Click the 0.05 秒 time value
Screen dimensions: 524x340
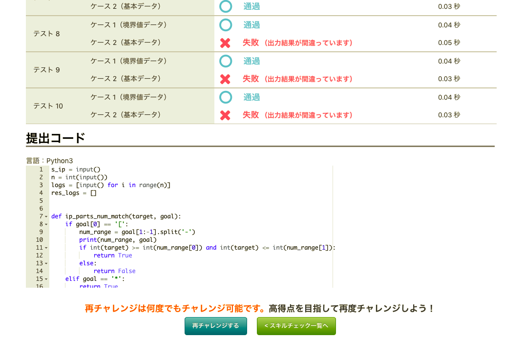point(449,42)
